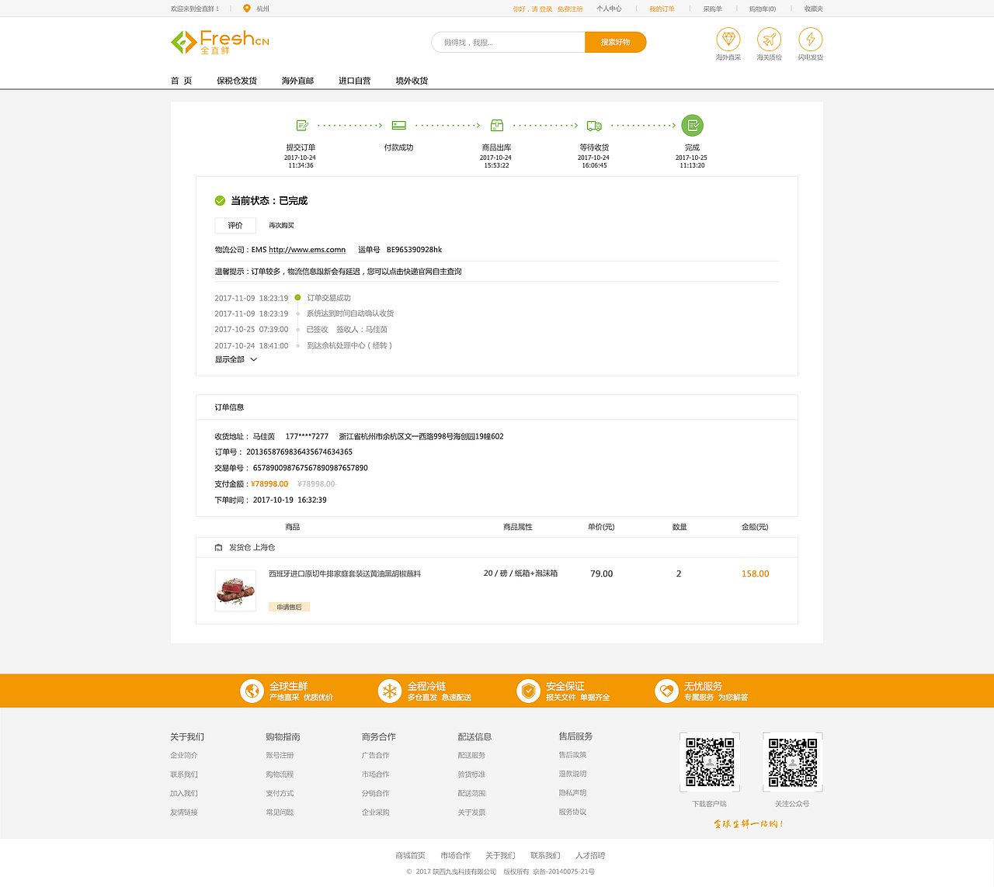Click the 搜索好物 search button
This screenshot has width=994, height=887.
615,42
